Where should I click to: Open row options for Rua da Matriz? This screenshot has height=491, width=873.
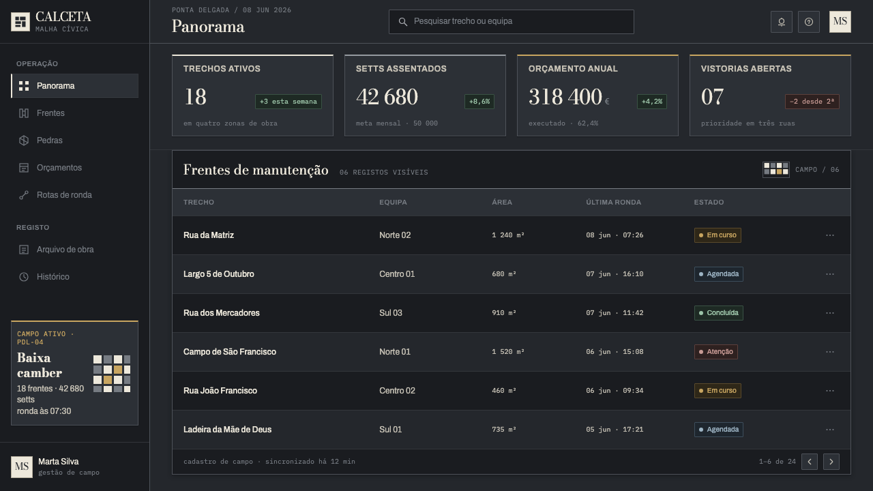click(x=830, y=235)
